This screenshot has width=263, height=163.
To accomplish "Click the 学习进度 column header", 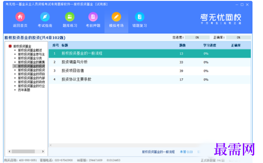I will pos(210,45).
